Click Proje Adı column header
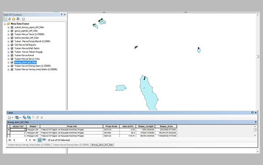This screenshot has height=165, width=263. [71, 126]
